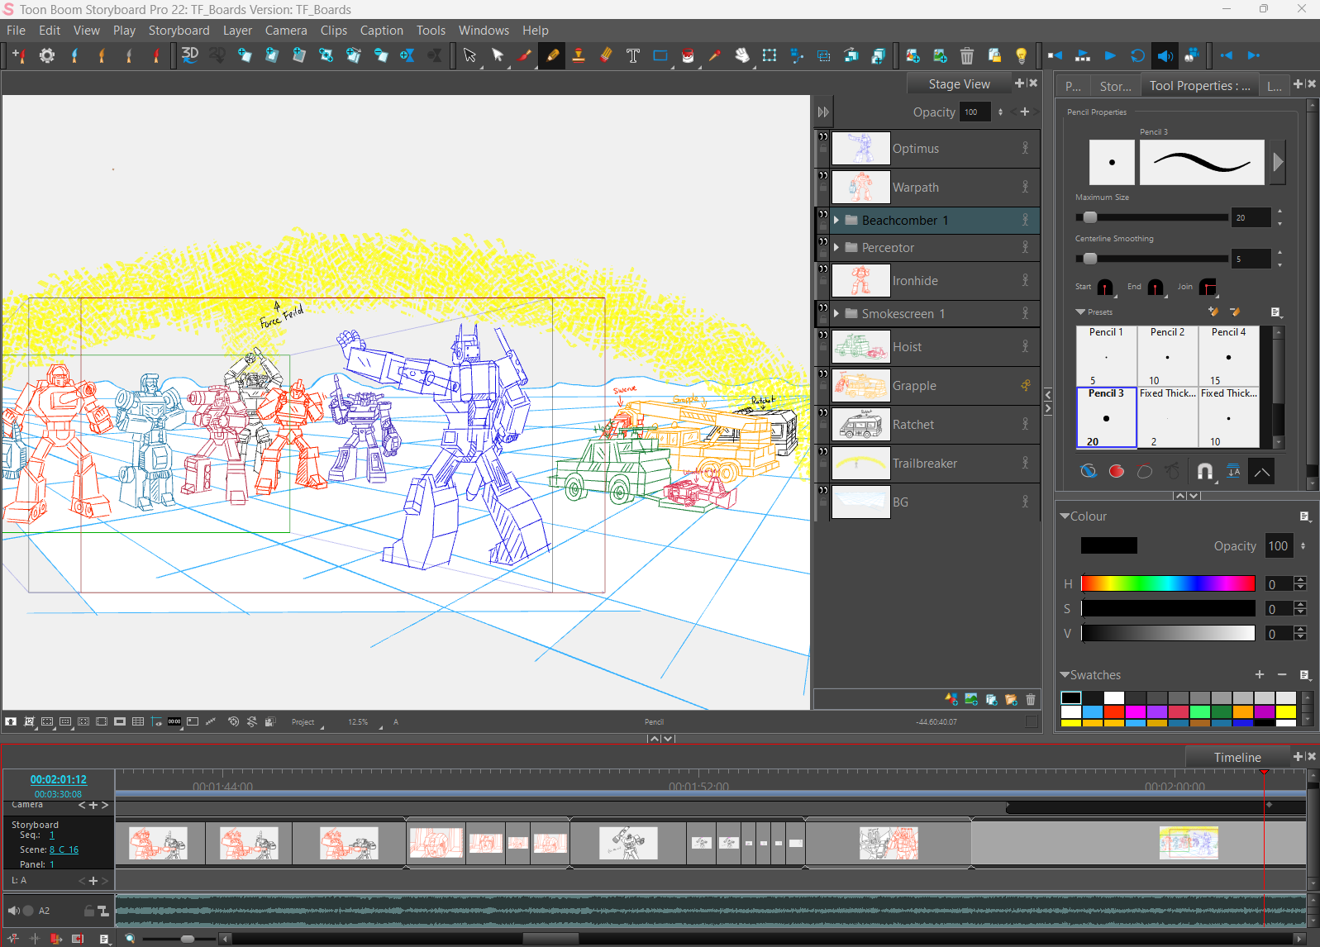Select the Stamp tool
The height and width of the screenshot is (947, 1320).
pyautogui.click(x=579, y=55)
